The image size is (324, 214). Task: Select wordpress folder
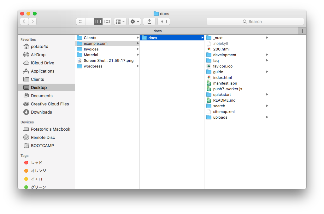[107, 66]
